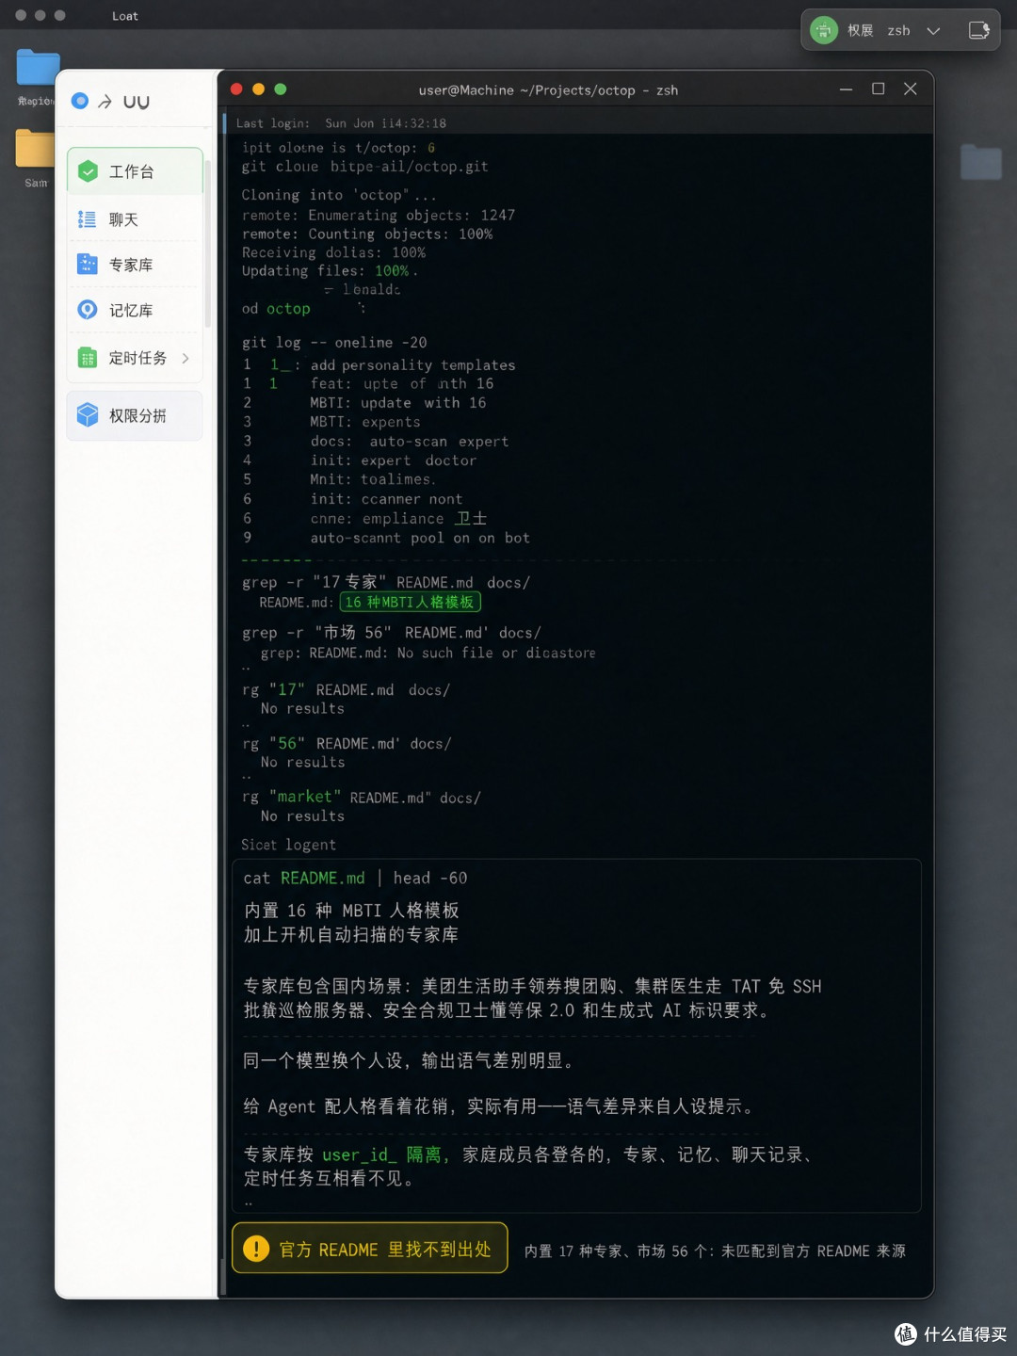The width and height of the screenshot is (1017, 1356).
Task: Open the 定时任务 scheduled tasks item
Action: pyautogui.click(x=135, y=358)
